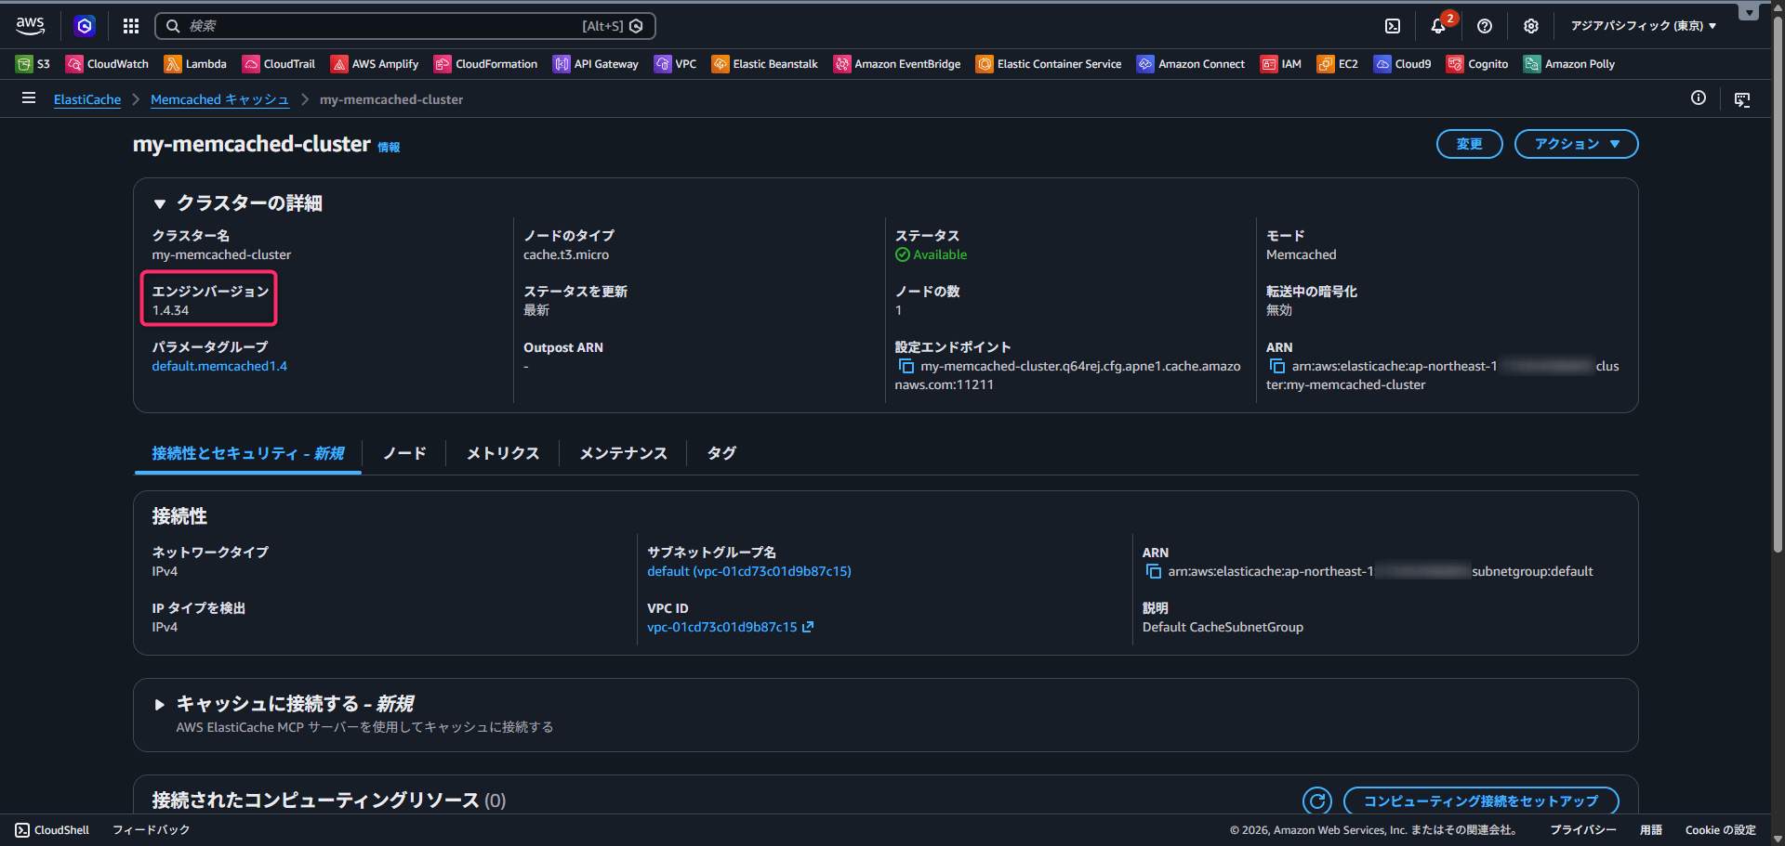Image resolution: width=1785 pixels, height=846 pixels.
Task: Collapse the クラスターの詳細 section
Action: click(x=160, y=203)
